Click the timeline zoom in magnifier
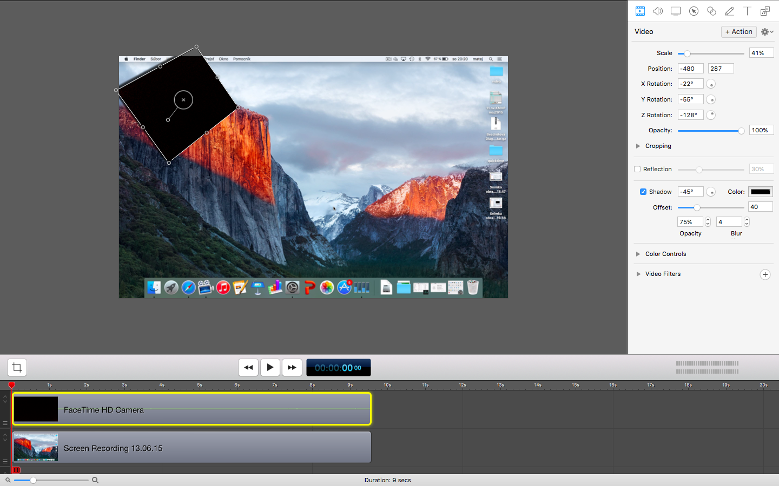This screenshot has width=779, height=486. pos(95,480)
